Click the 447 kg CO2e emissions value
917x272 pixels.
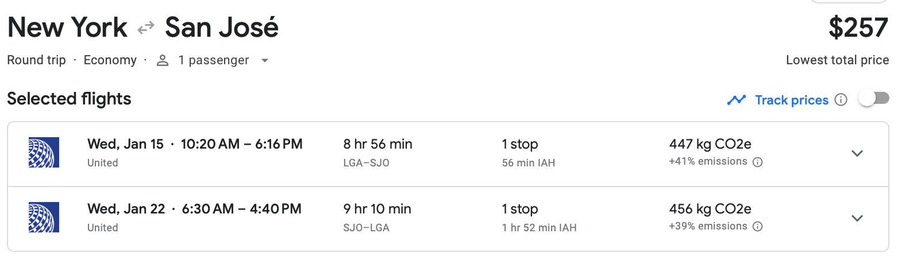710,144
